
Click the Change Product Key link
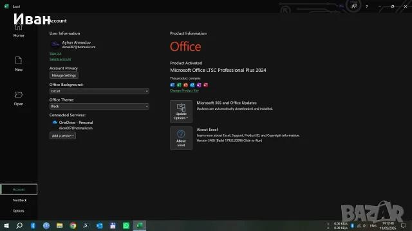tap(184, 90)
